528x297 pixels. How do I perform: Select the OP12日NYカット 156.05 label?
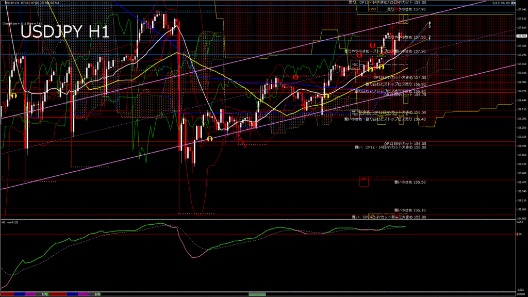coord(405,144)
